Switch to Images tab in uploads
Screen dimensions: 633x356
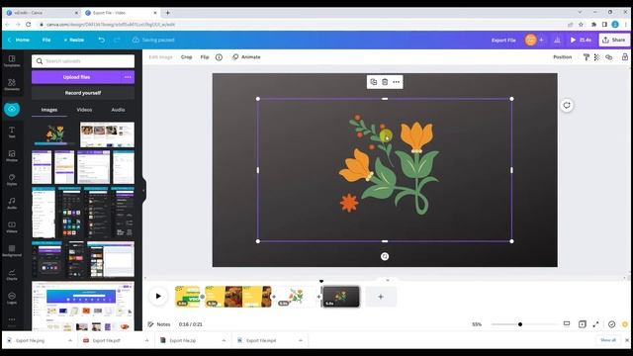coord(49,110)
